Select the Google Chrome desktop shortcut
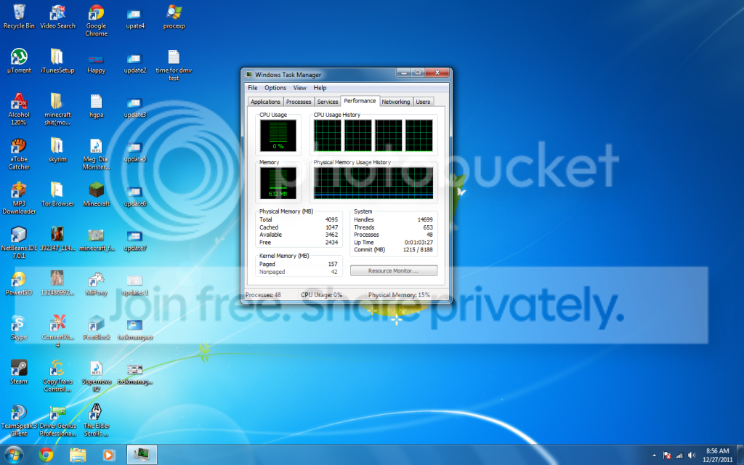Image resolution: width=744 pixels, height=465 pixels. pos(97,21)
